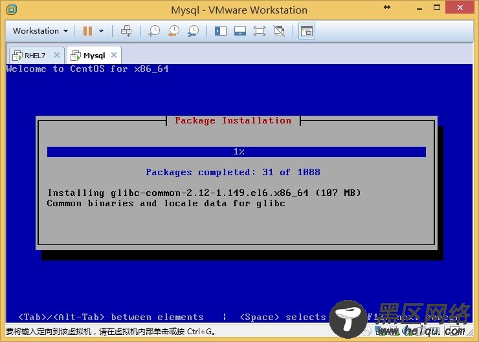Click the Package Installation dialog title

233,120
